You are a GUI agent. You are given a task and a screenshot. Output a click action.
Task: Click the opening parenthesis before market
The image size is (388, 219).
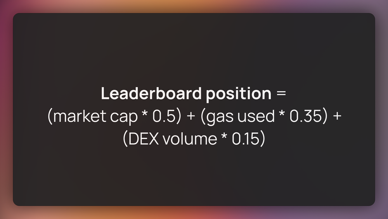50,117
